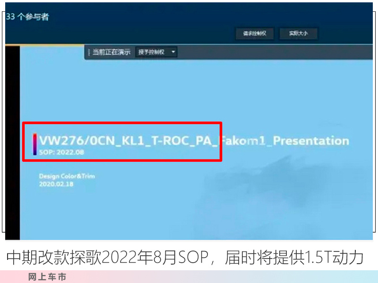This screenshot has height=283, width=378.
Task: Click the drag grip on presenting toolbar
Action: (x=89, y=52)
